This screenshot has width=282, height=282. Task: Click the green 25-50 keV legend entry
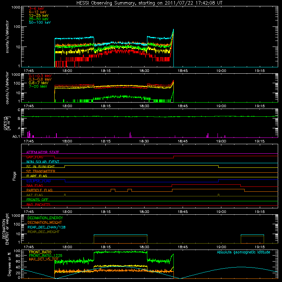38,19
